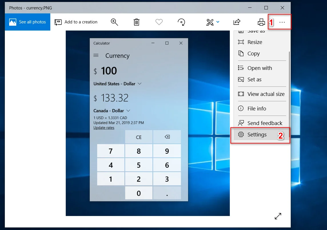Click the zoom magnifier icon
327x230 pixels.
[x=114, y=22]
